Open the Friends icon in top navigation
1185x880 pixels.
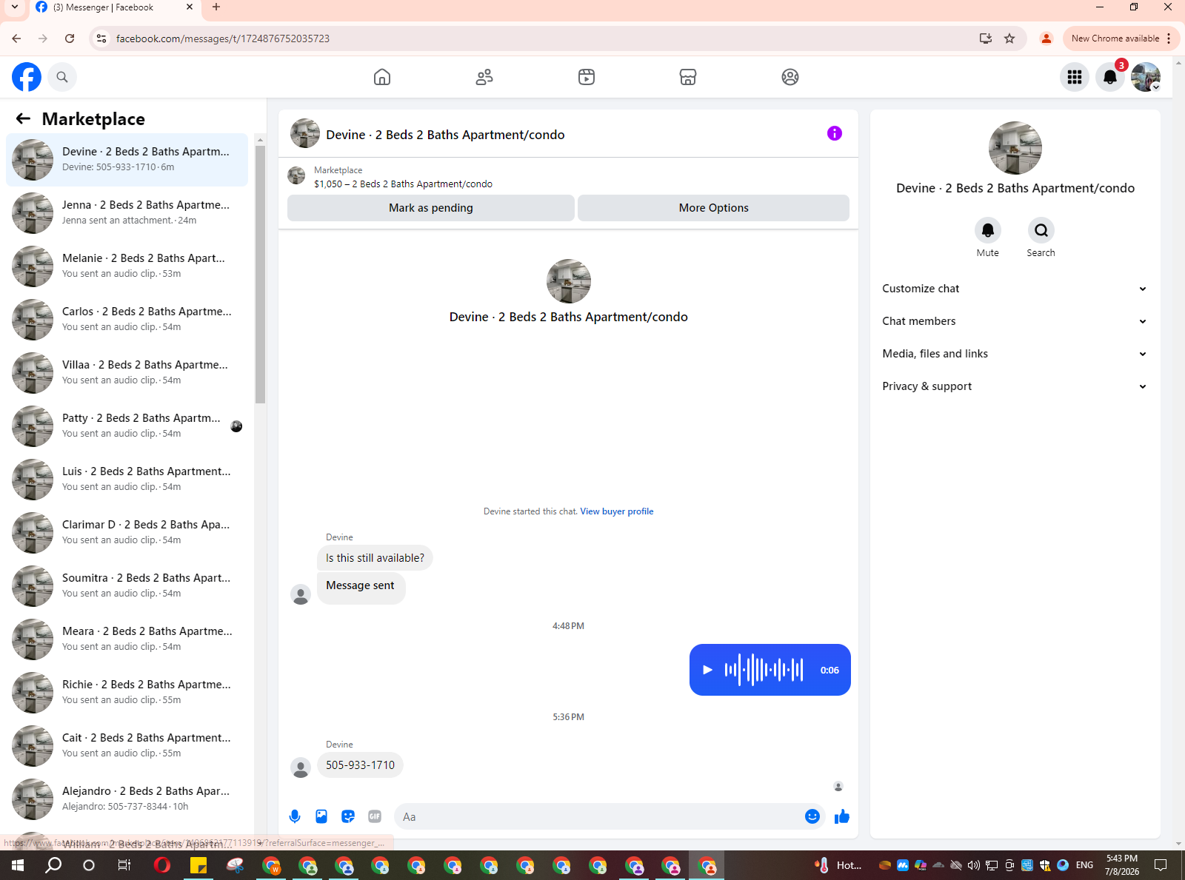484,77
